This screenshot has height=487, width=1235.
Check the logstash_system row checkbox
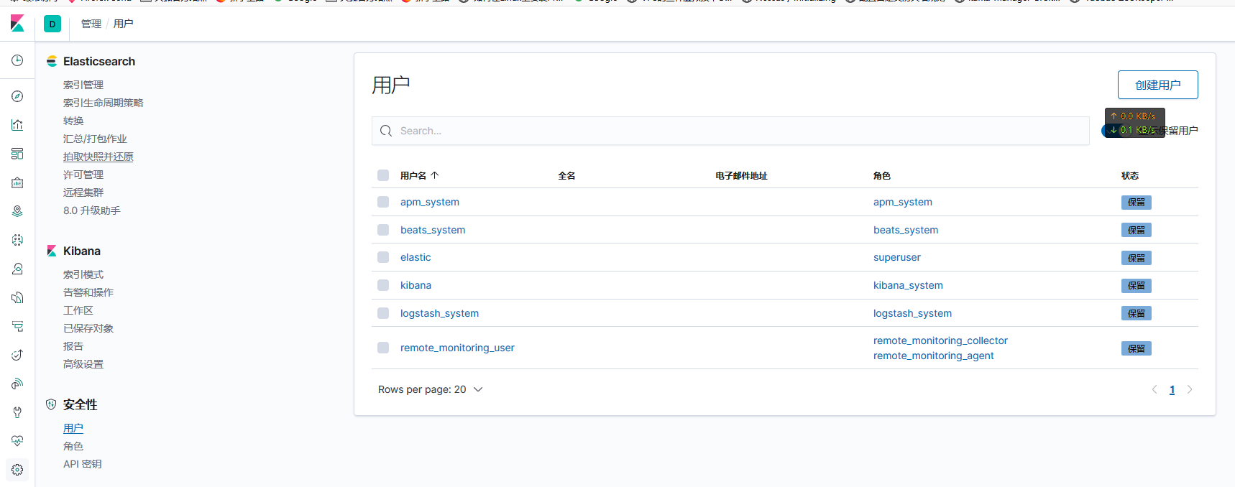click(383, 313)
